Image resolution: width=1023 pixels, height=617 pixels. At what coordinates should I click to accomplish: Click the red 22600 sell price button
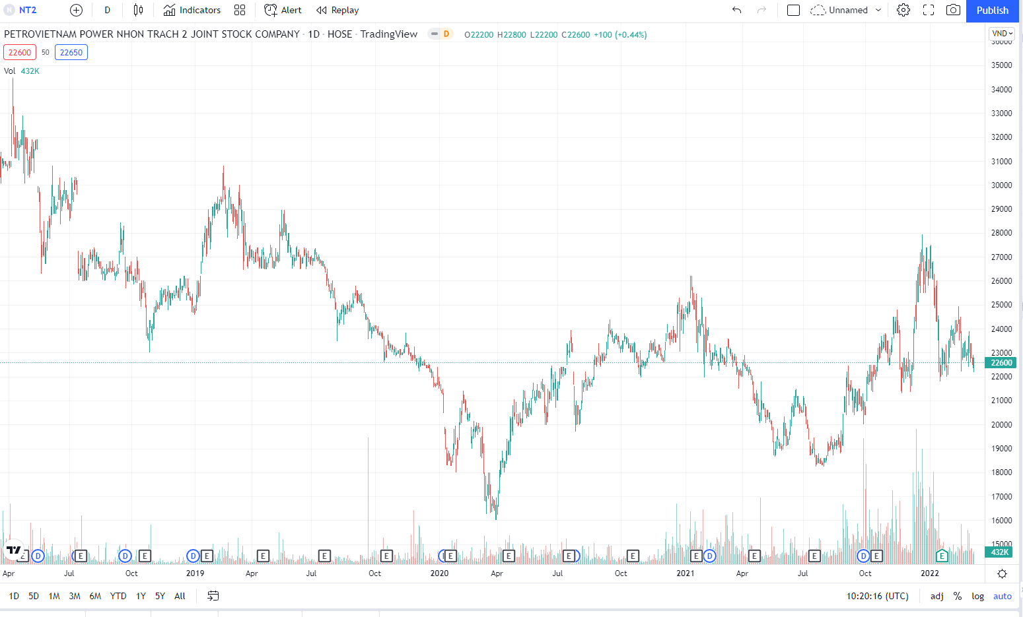click(20, 52)
